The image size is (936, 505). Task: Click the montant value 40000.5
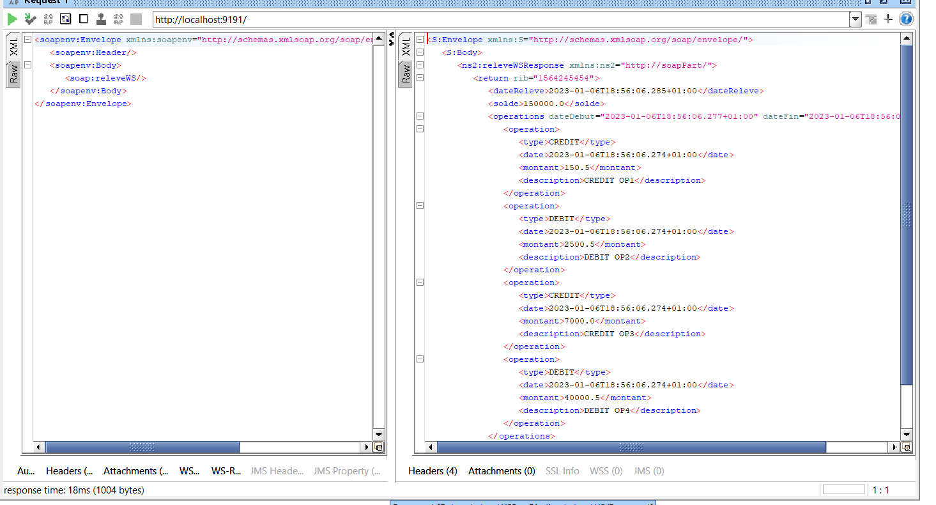582,398
